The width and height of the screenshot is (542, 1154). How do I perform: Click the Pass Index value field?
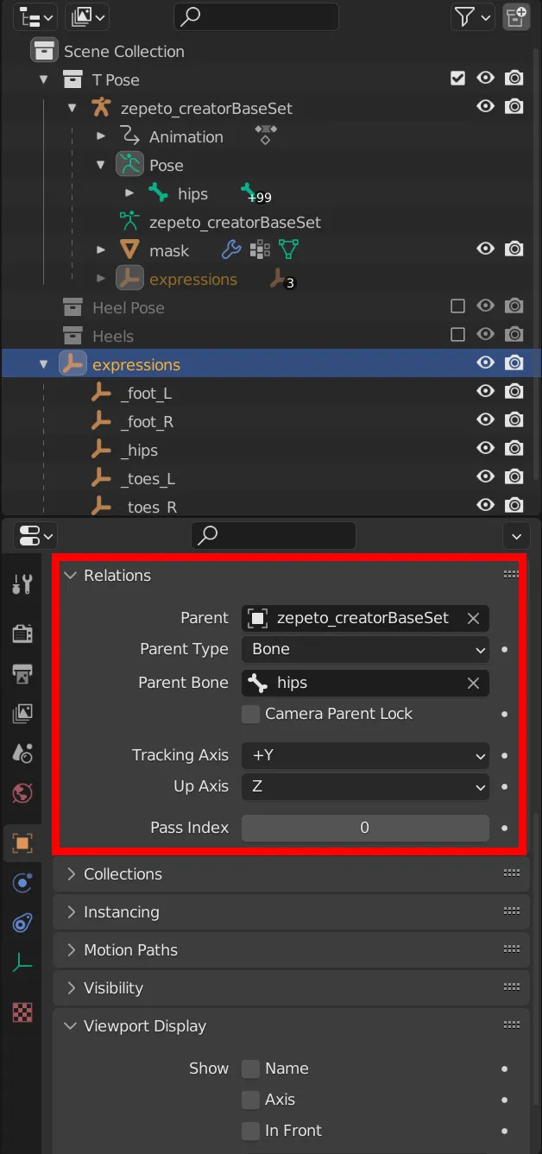pos(365,828)
